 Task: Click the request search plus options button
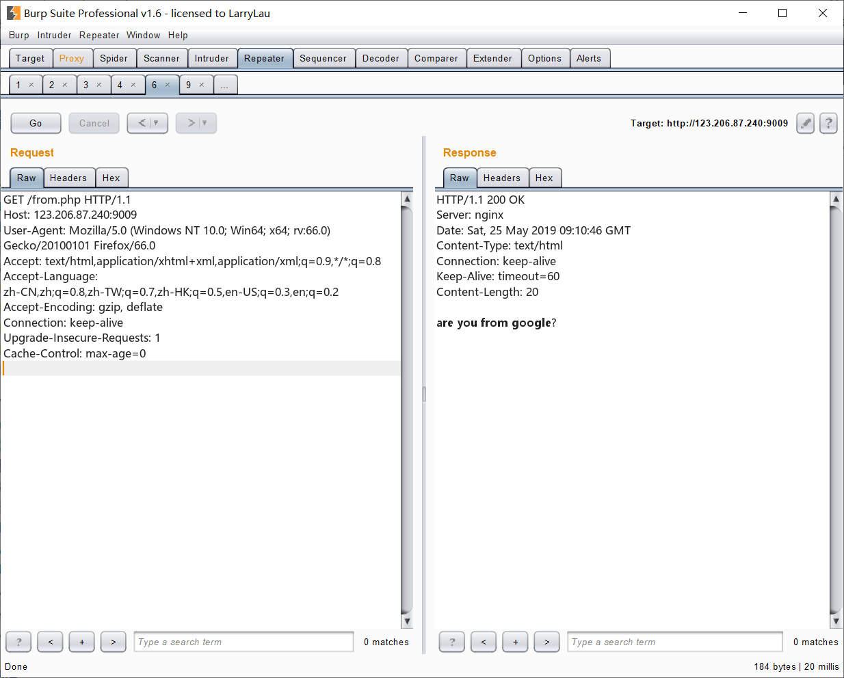point(82,642)
